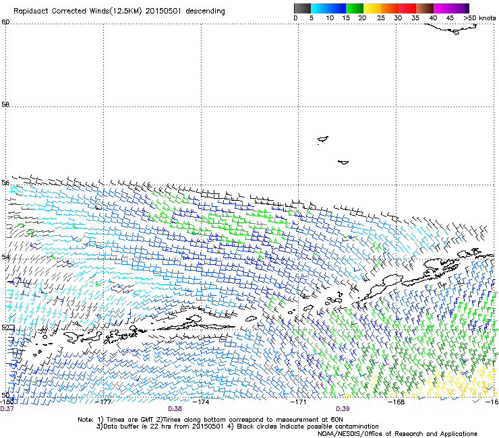Click the lower small island outline near 56.5N

pyautogui.click(x=343, y=162)
